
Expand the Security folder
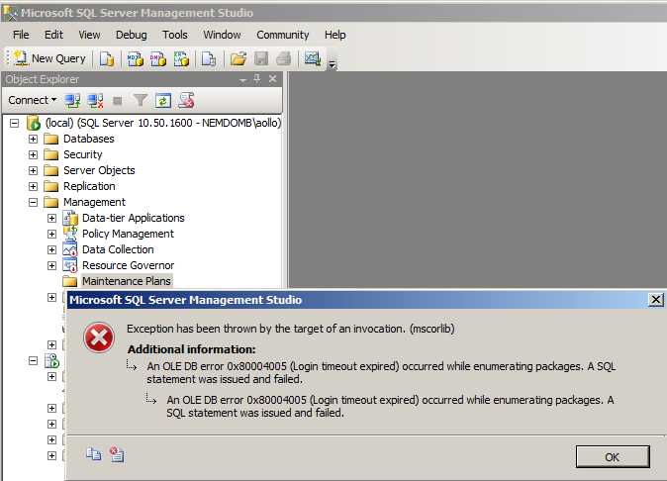click(34, 154)
